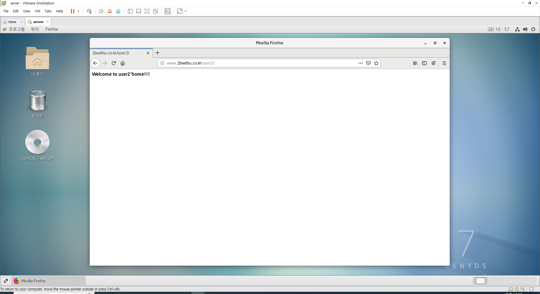Open the clock calendar showing 10:57
This screenshot has height=294, width=540.
tap(498, 29)
